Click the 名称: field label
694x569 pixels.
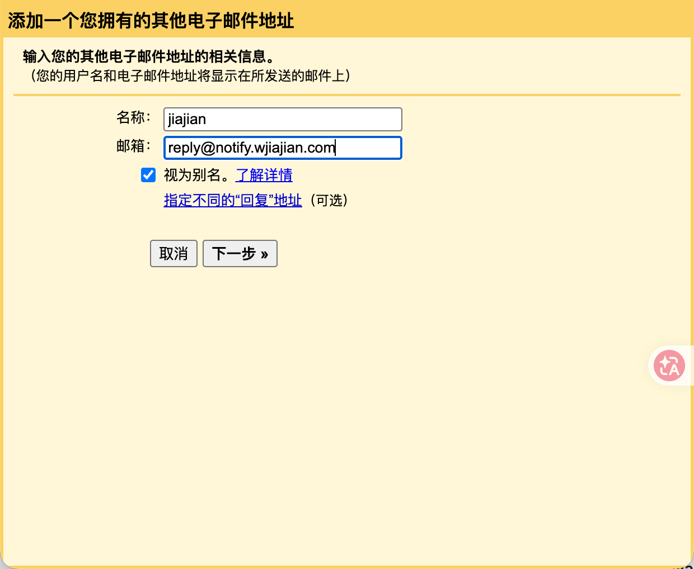pyautogui.click(x=134, y=117)
